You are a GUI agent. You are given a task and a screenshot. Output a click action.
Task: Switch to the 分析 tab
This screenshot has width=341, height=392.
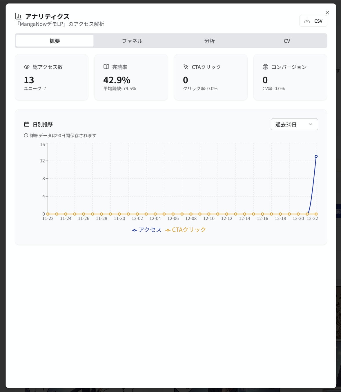pos(209,41)
